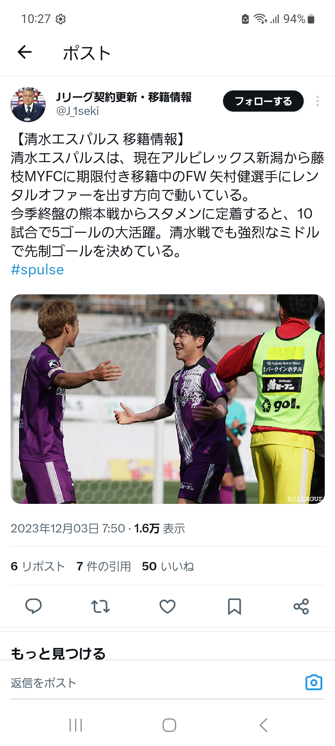Open the account's profile avatar

[x=28, y=104]
